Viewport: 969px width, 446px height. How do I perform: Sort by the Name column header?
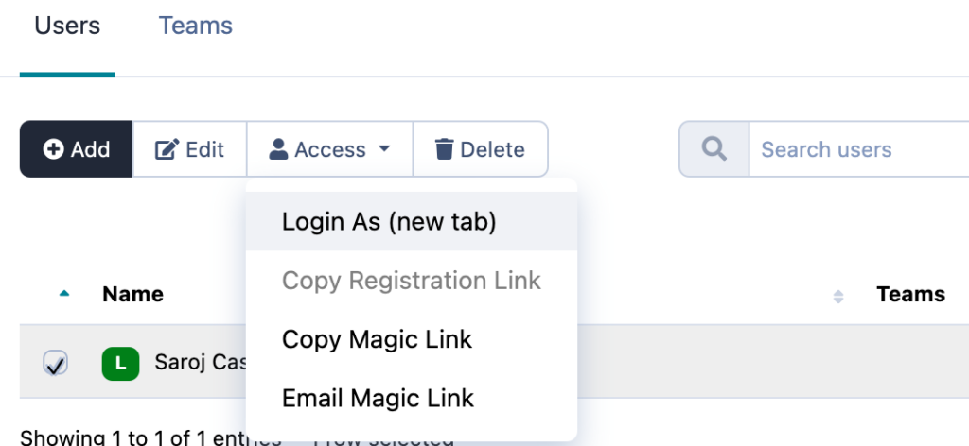(132, 295)
